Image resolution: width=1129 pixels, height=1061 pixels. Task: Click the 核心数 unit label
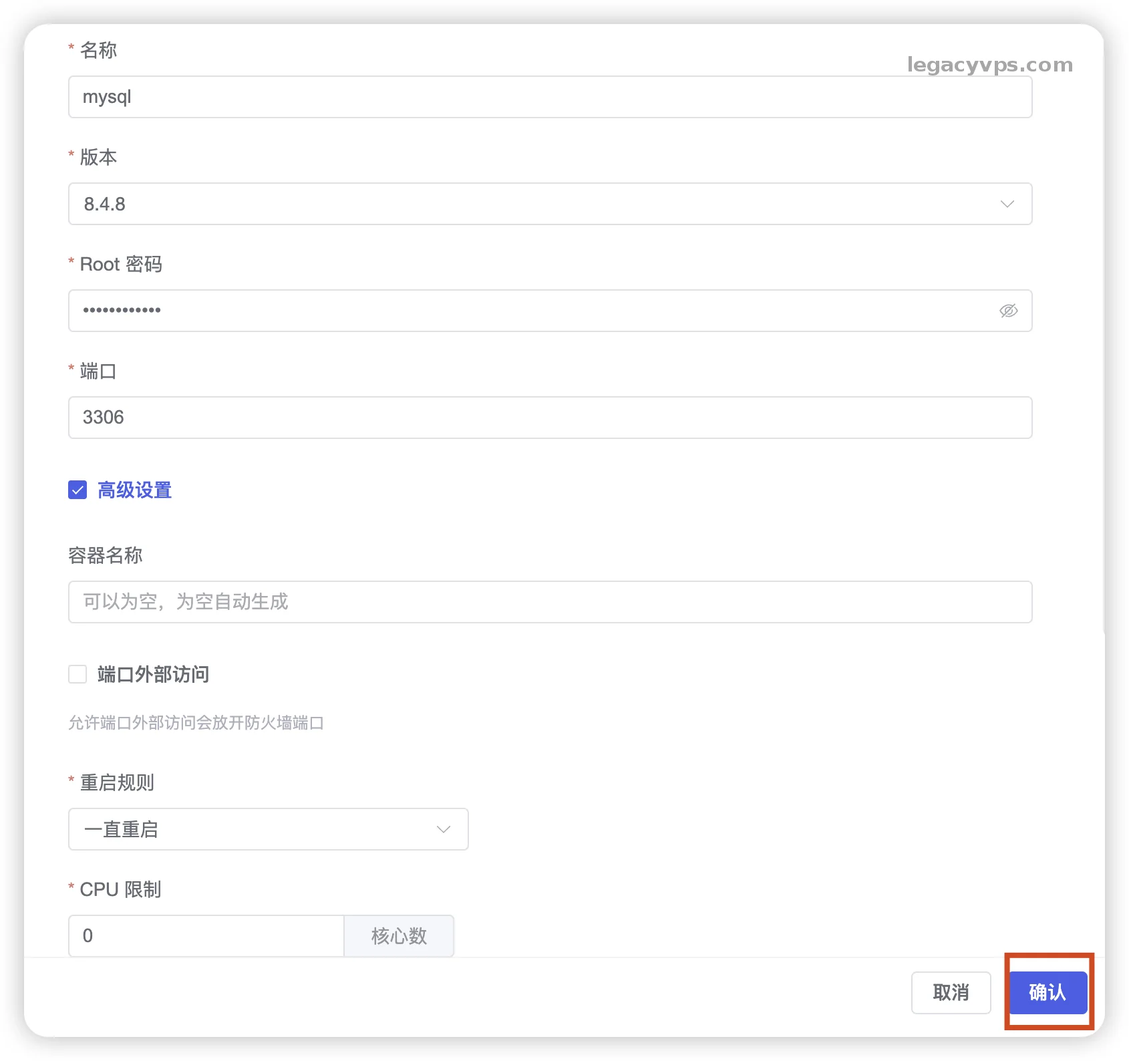(x=399, y=935)
